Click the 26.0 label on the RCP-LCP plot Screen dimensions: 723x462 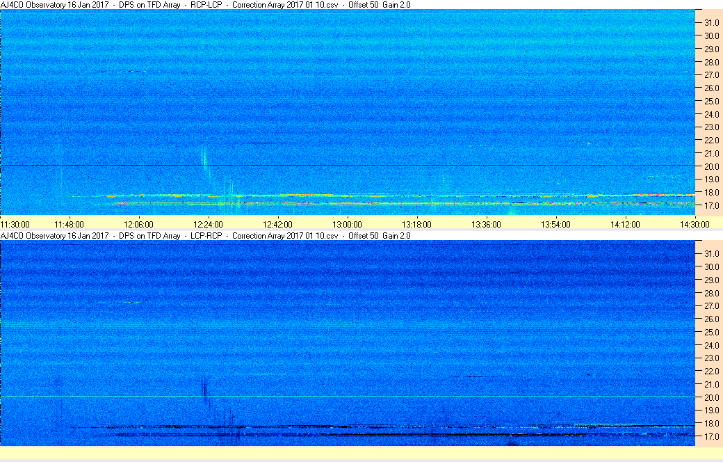tap(711, 88)
